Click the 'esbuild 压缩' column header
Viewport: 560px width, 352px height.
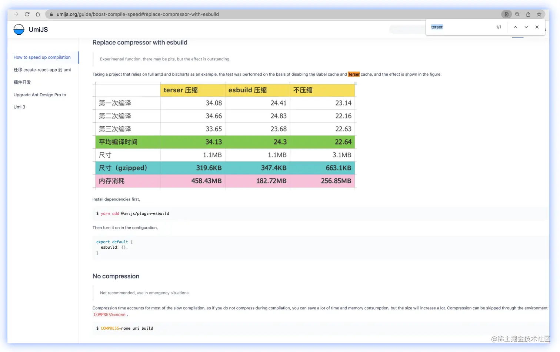tap(257, 90)
